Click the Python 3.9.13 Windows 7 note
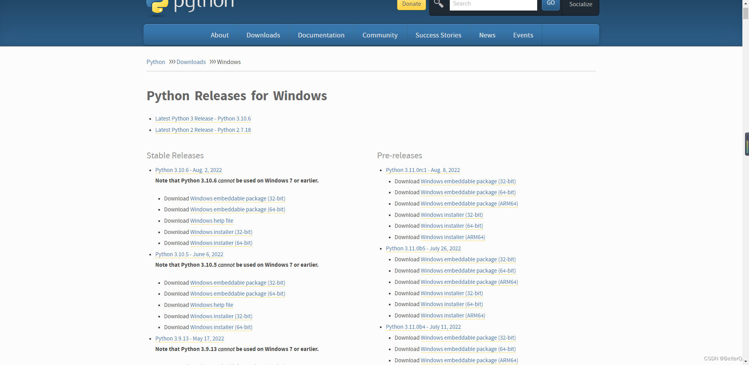The width and height of the screenshot is (749, 365). click(237, 349)
